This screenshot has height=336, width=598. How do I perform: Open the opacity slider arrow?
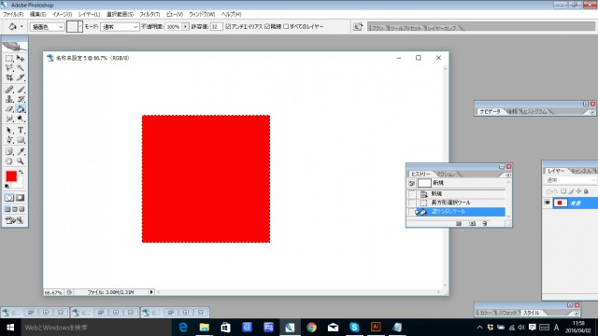click(x=185, y=27)
